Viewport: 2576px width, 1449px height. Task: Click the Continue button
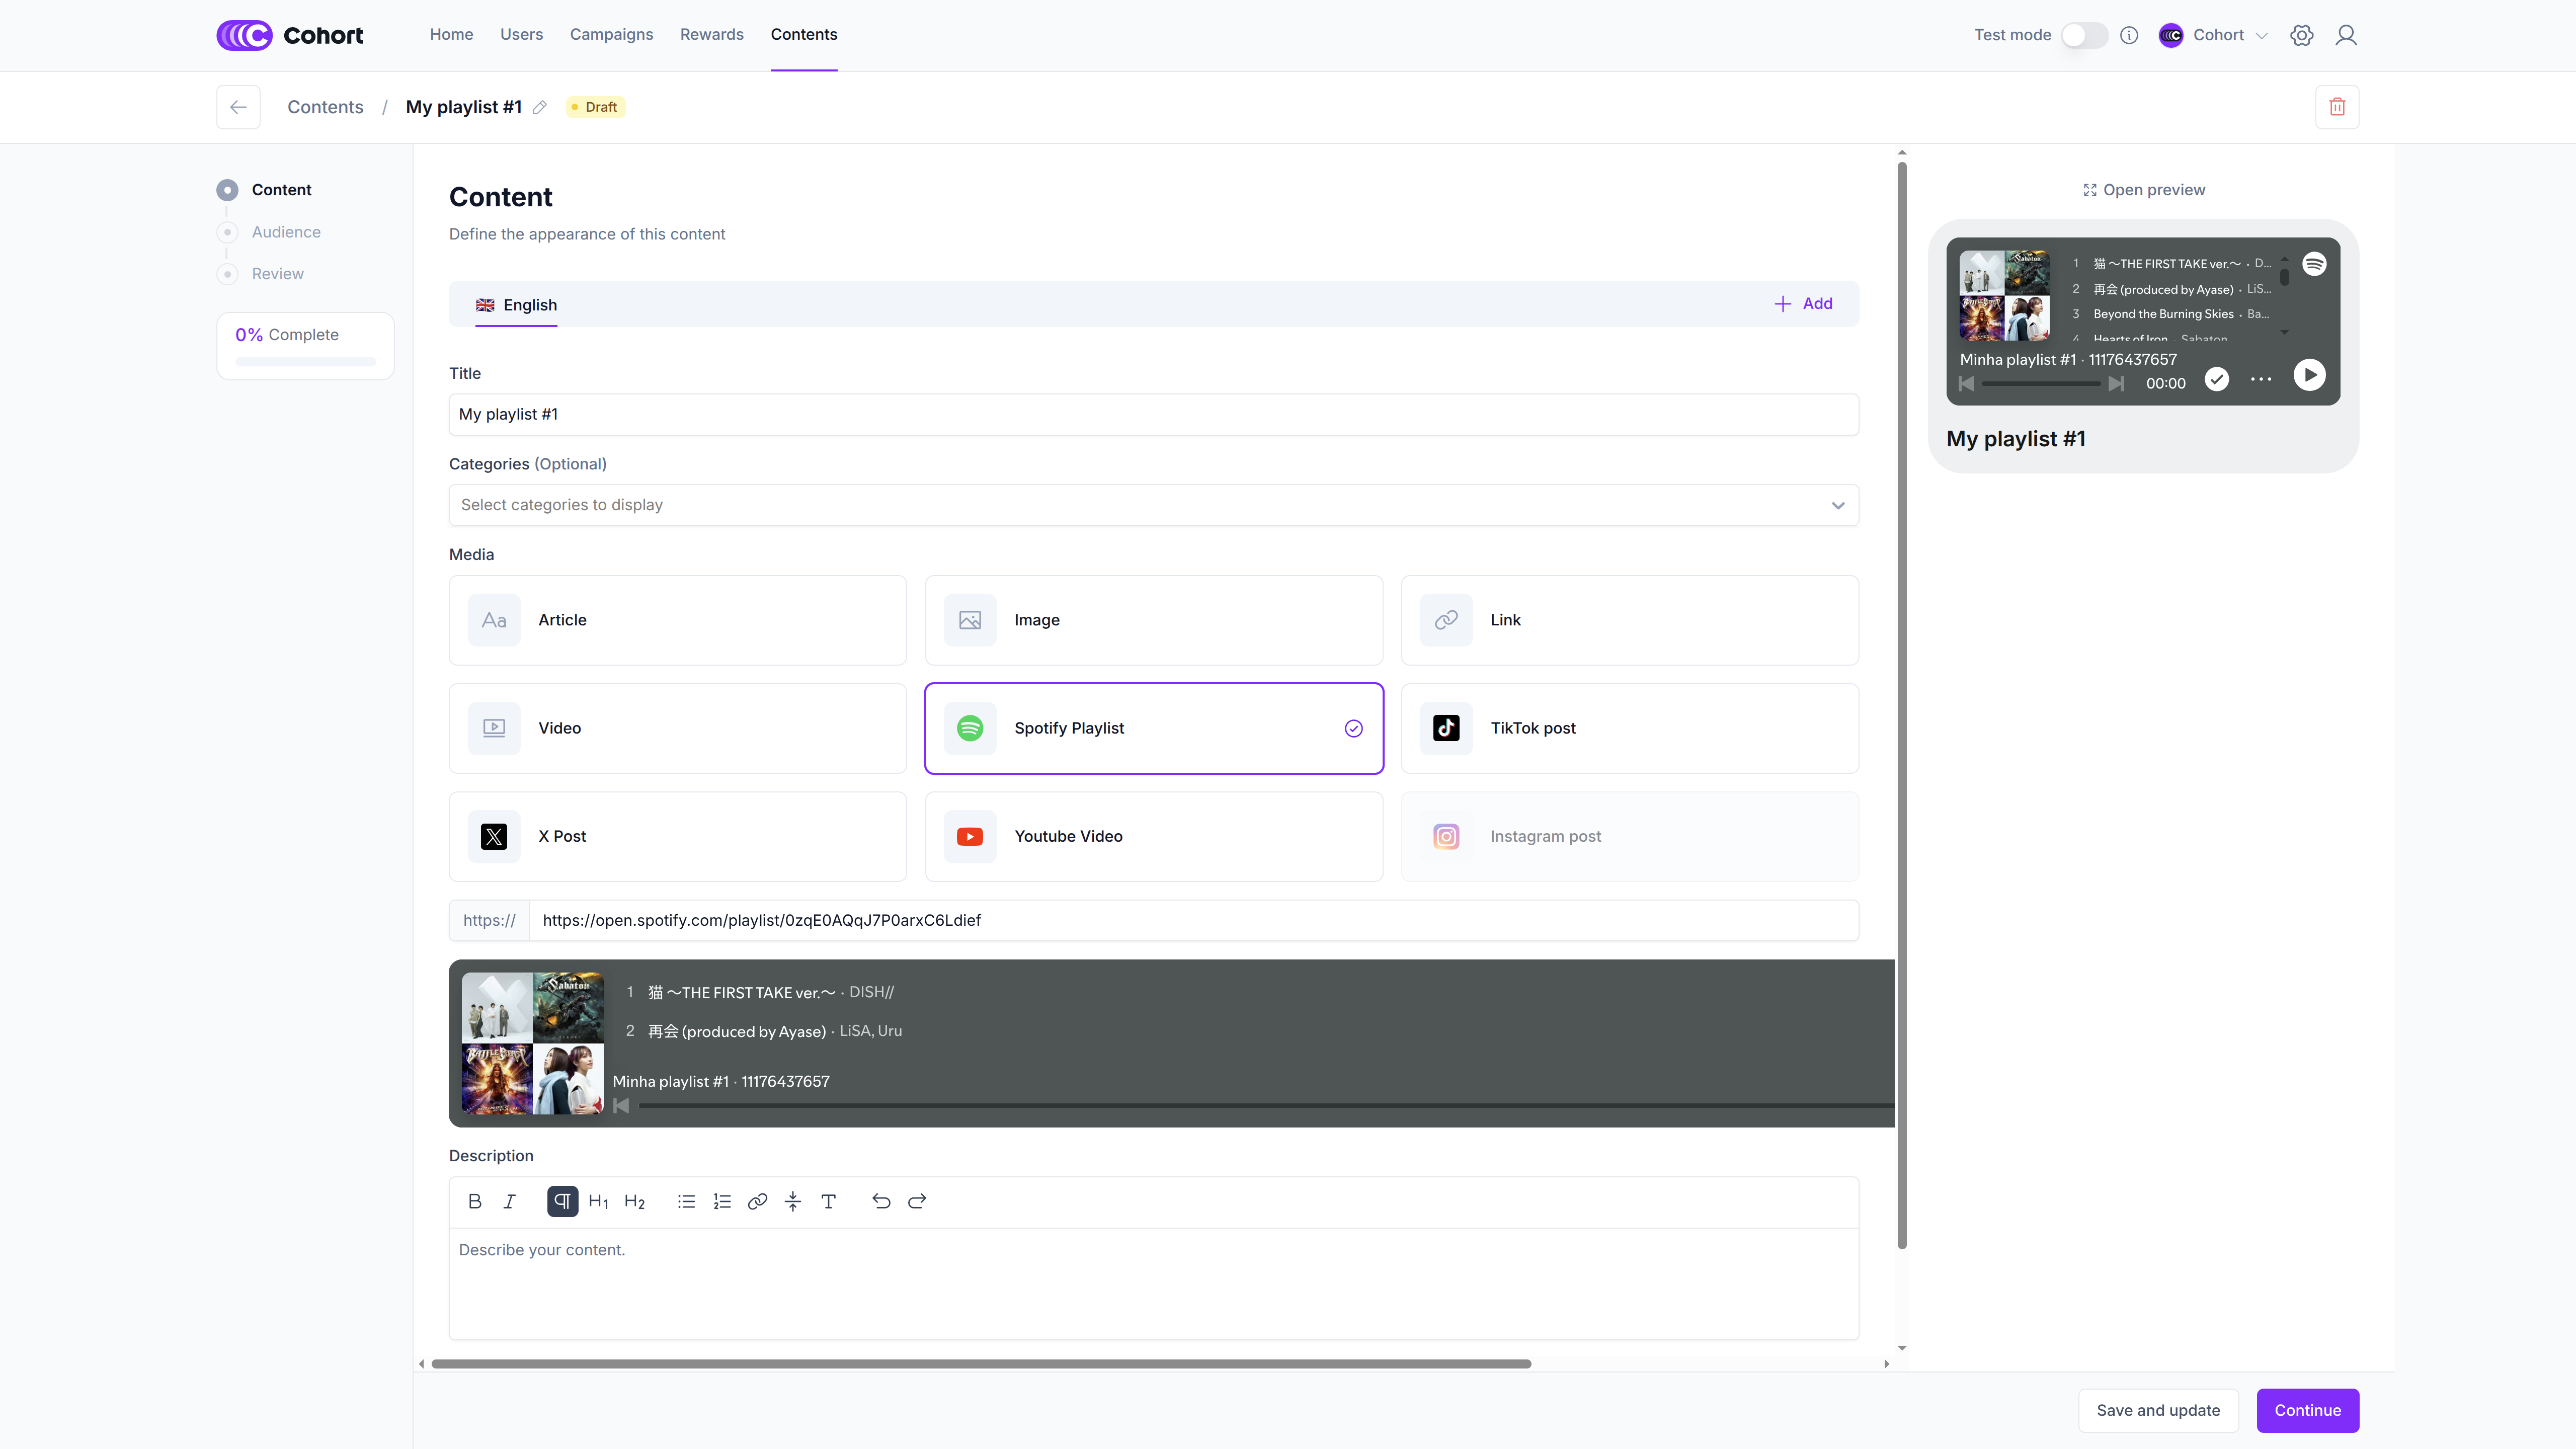tap(2307, 1410)
